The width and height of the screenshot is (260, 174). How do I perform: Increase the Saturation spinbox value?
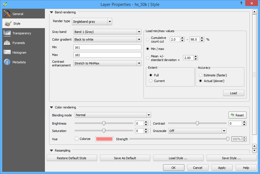pyautogui.click(x=146, y=130)
